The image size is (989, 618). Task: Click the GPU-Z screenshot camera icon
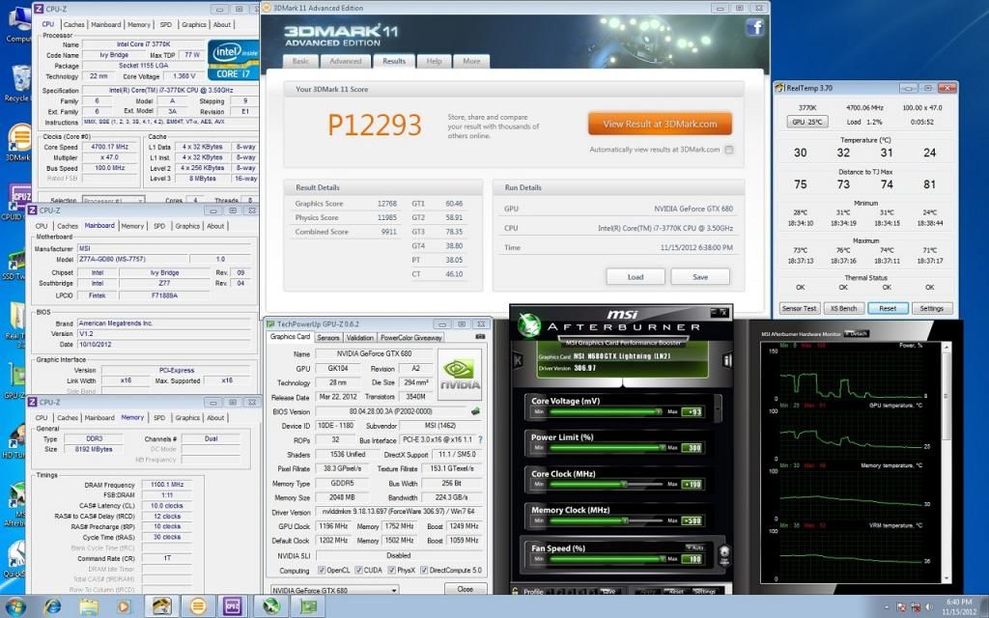tap(480, 337)
